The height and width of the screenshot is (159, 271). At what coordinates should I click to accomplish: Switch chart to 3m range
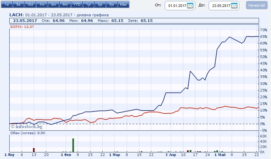(x=53, y=5)
